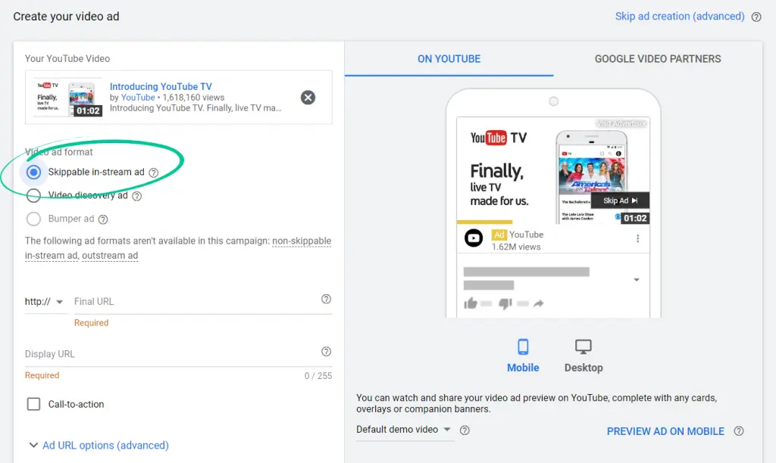Enable the Call-to-action checkbox
This screenshot has width=776, height=463.
click(33, 404)
